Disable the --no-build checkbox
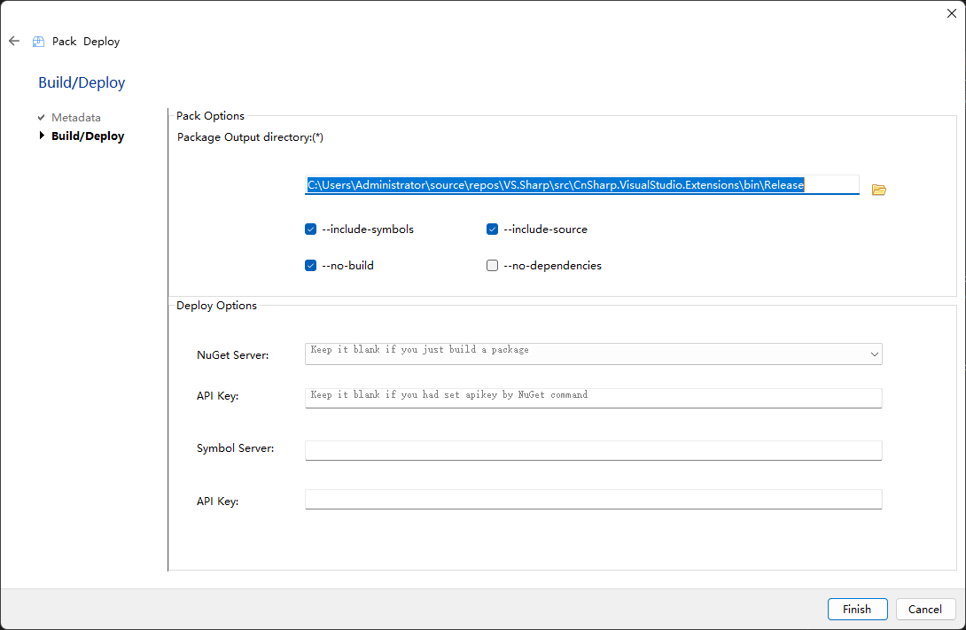 click(x=311, y=265)
